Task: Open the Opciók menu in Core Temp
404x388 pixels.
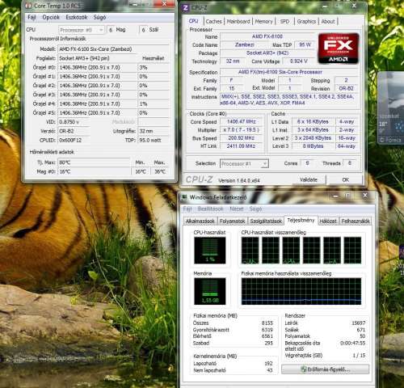Action: tap(51, 17)
